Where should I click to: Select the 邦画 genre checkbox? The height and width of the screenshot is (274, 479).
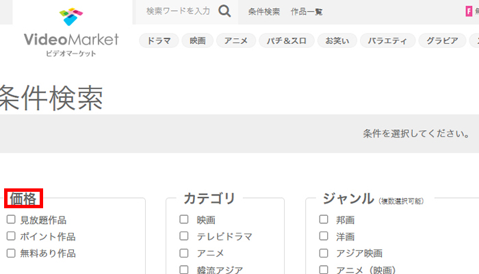click(x=324, y=220)
